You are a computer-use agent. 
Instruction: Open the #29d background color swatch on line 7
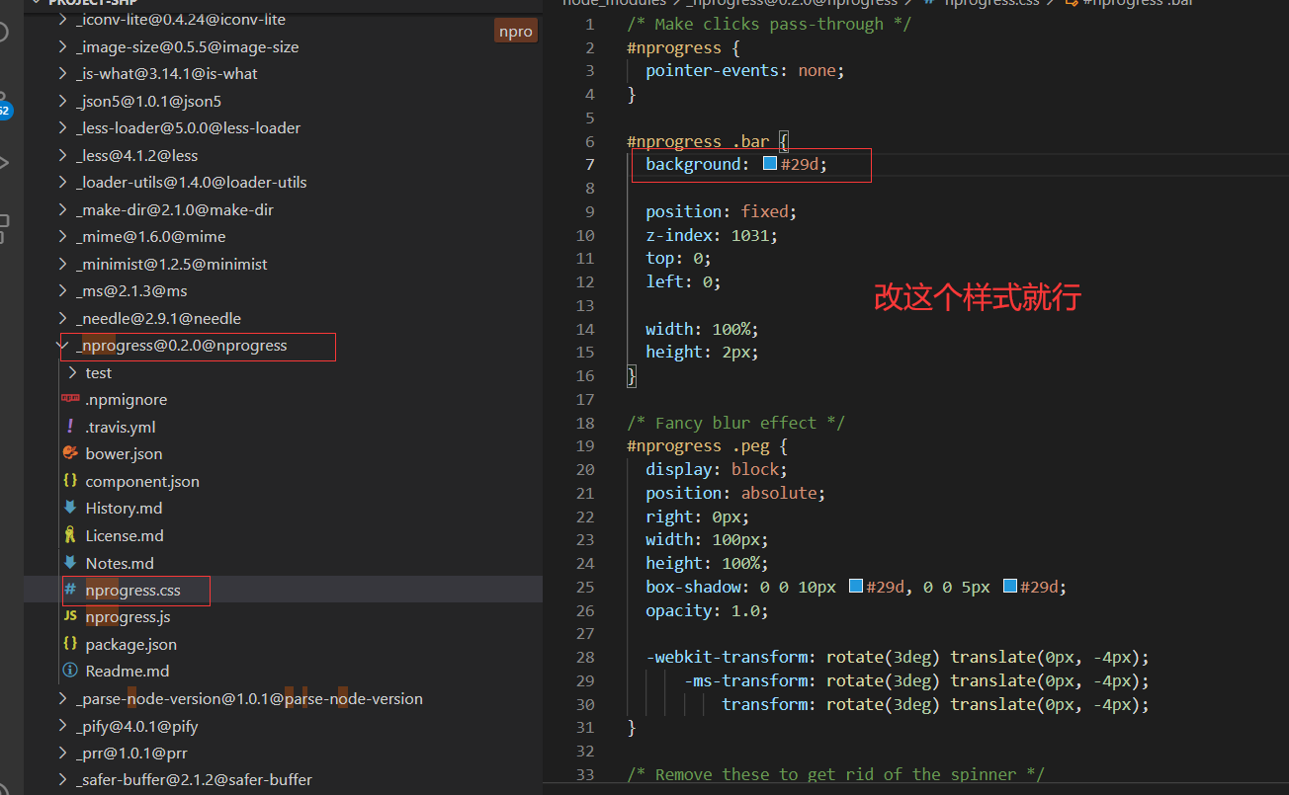pyautogui.click(x=770, y=164)
